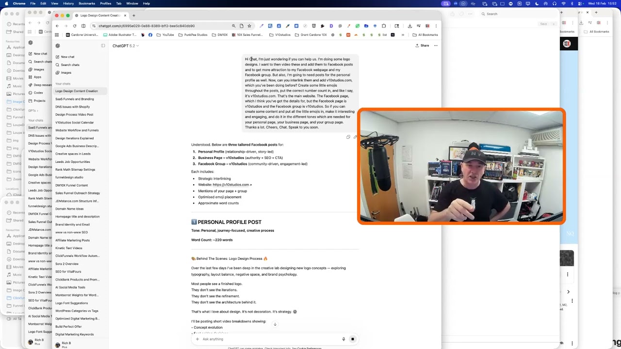Open the All Bookmarks folder

tap(425, 35)
